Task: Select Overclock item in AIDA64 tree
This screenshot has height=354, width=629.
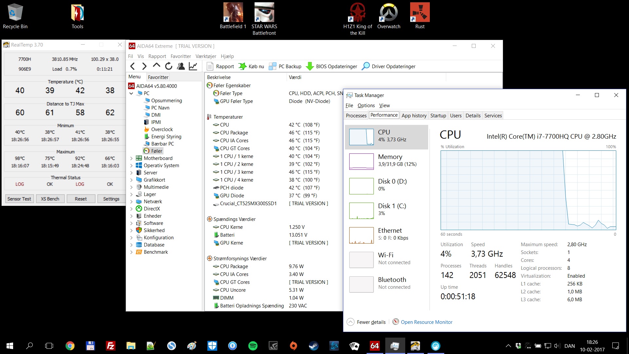Action: coord(162,129)
